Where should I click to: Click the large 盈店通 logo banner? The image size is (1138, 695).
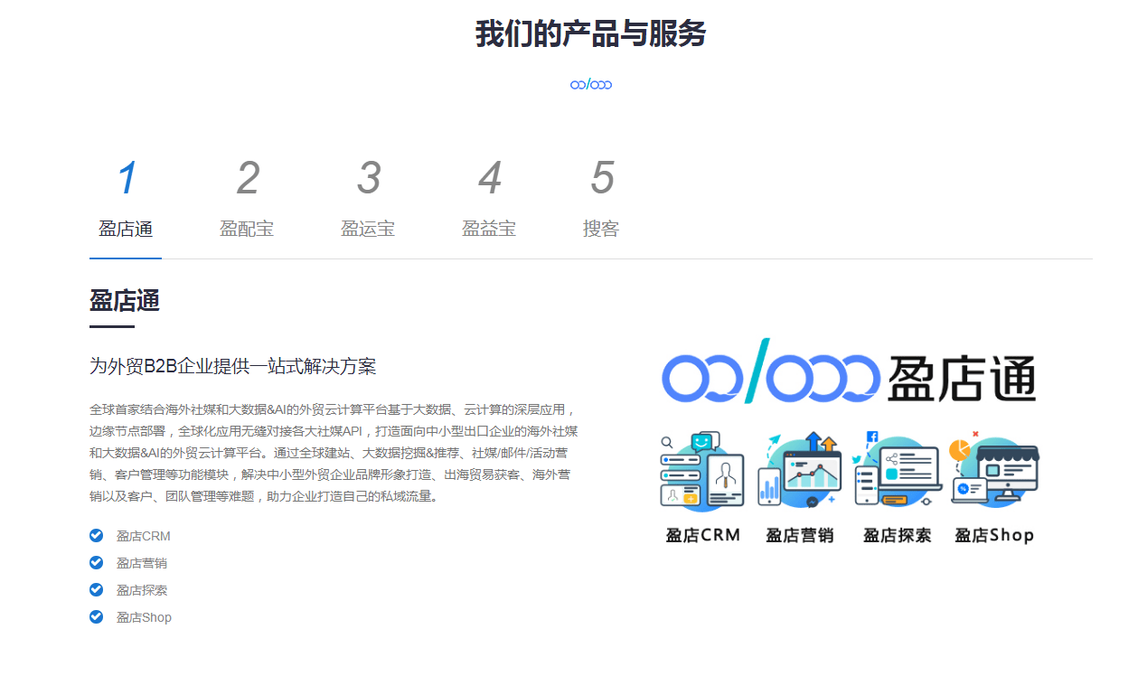pos(849,372)
